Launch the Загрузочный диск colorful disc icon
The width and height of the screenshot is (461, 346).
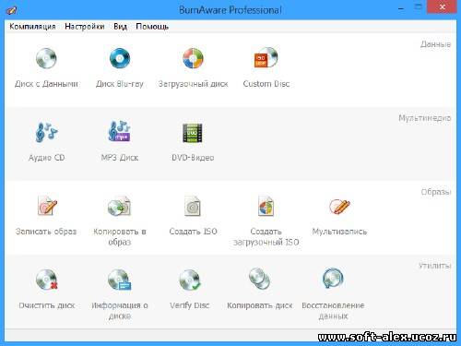coord(193,58)
